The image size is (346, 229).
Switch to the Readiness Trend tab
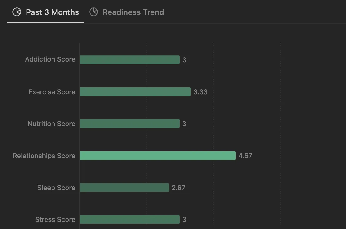click(127, 12)
